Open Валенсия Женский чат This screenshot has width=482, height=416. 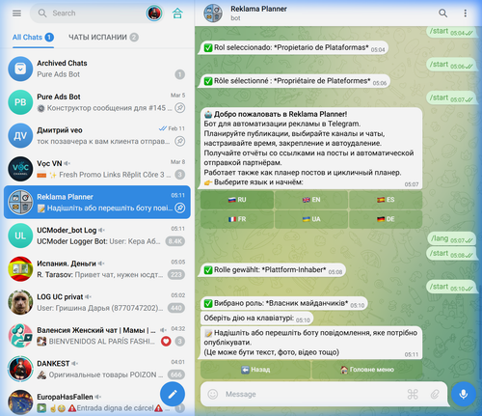click(x=97, y=336)
